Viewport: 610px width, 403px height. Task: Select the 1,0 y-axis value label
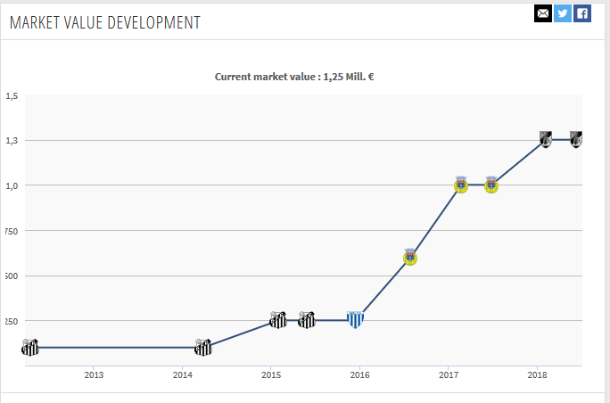tap(12, 185)
